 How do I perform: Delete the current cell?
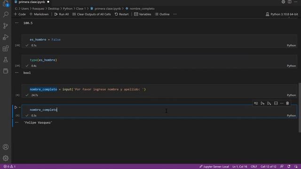(x=287, y=103)
